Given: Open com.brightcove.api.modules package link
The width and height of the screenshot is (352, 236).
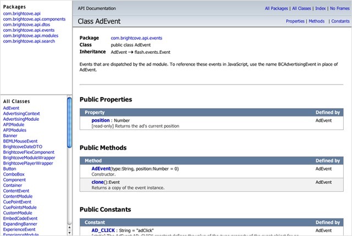Looking at the screenshot, I should 31,36.
